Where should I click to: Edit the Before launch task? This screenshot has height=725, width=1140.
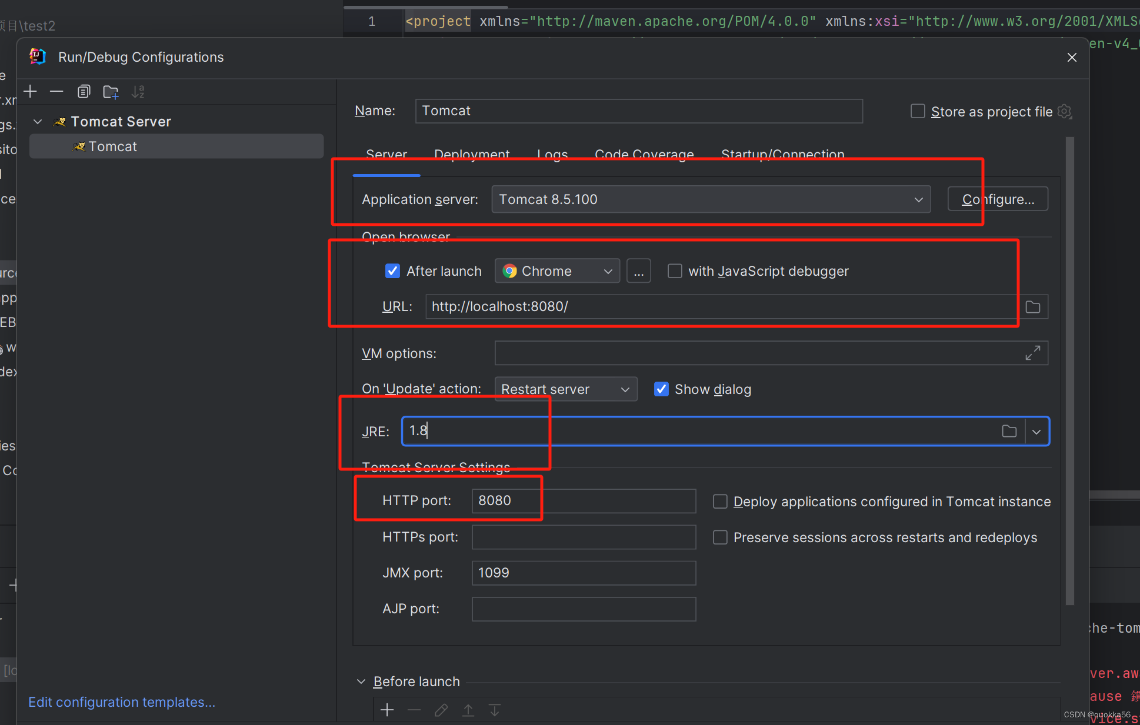click(441, 710)
